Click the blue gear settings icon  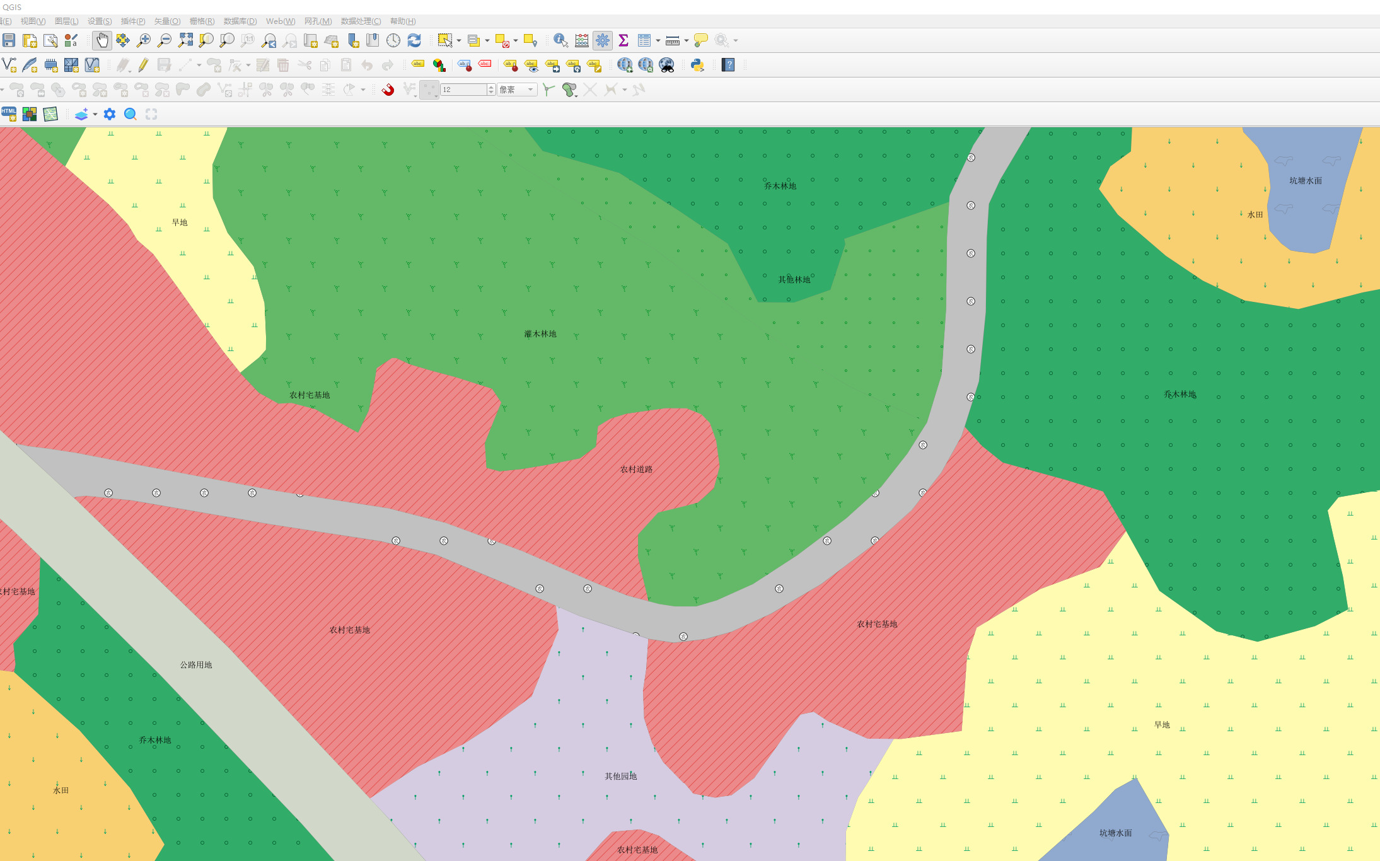(x=110, y=114)
